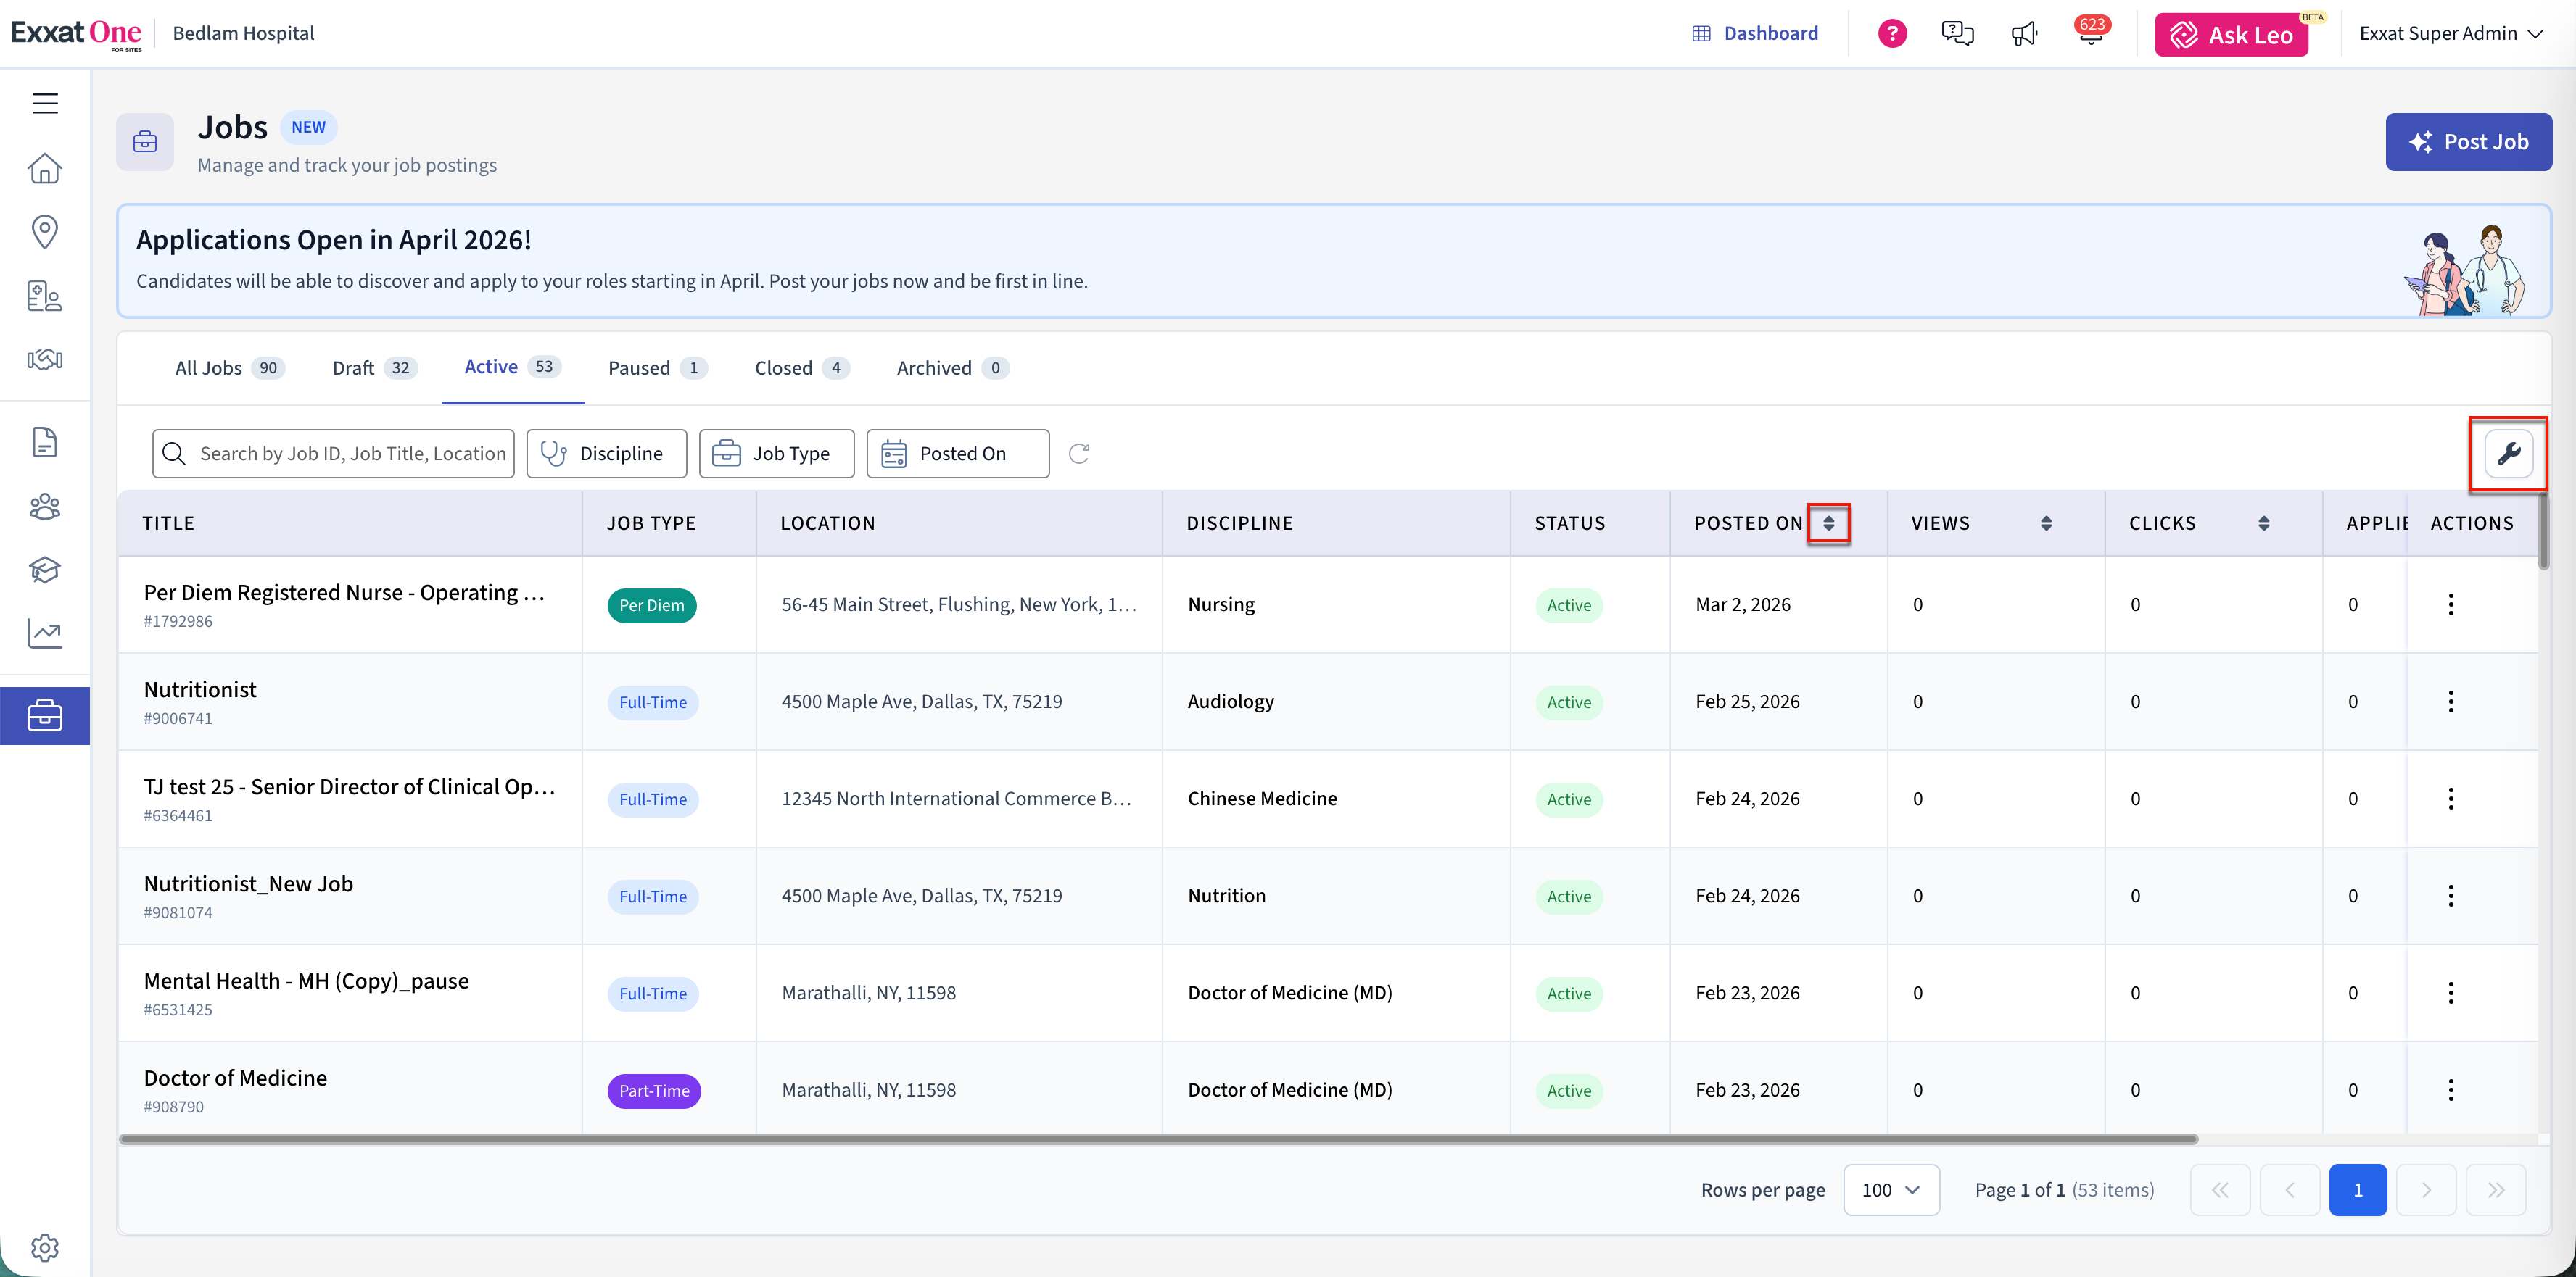This screenshot has height=1277, width=2576.
Task: Click the handshake icon in sidebar
Action: [45, 359]
